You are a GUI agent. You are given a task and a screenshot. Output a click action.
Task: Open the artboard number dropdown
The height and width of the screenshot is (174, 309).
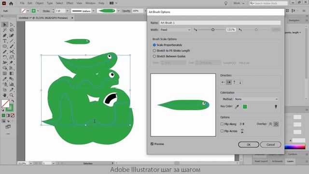54,163
